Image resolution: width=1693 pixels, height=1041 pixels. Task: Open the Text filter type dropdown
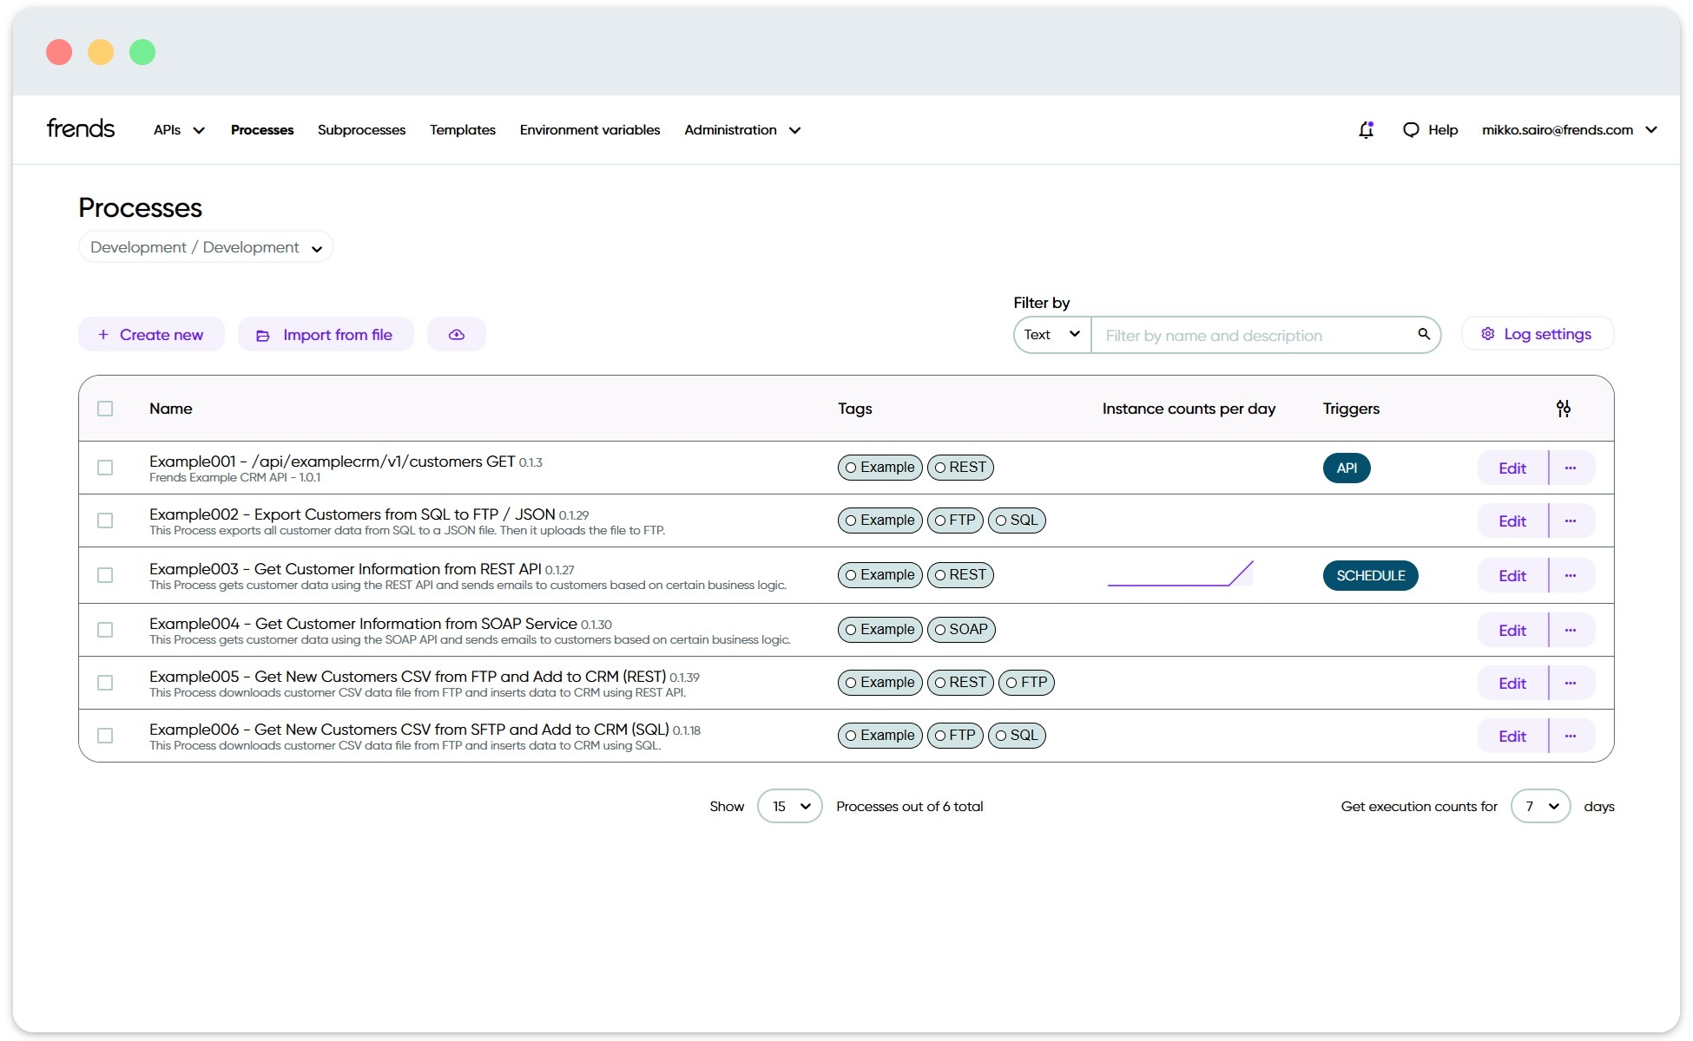pos(1051,335)
